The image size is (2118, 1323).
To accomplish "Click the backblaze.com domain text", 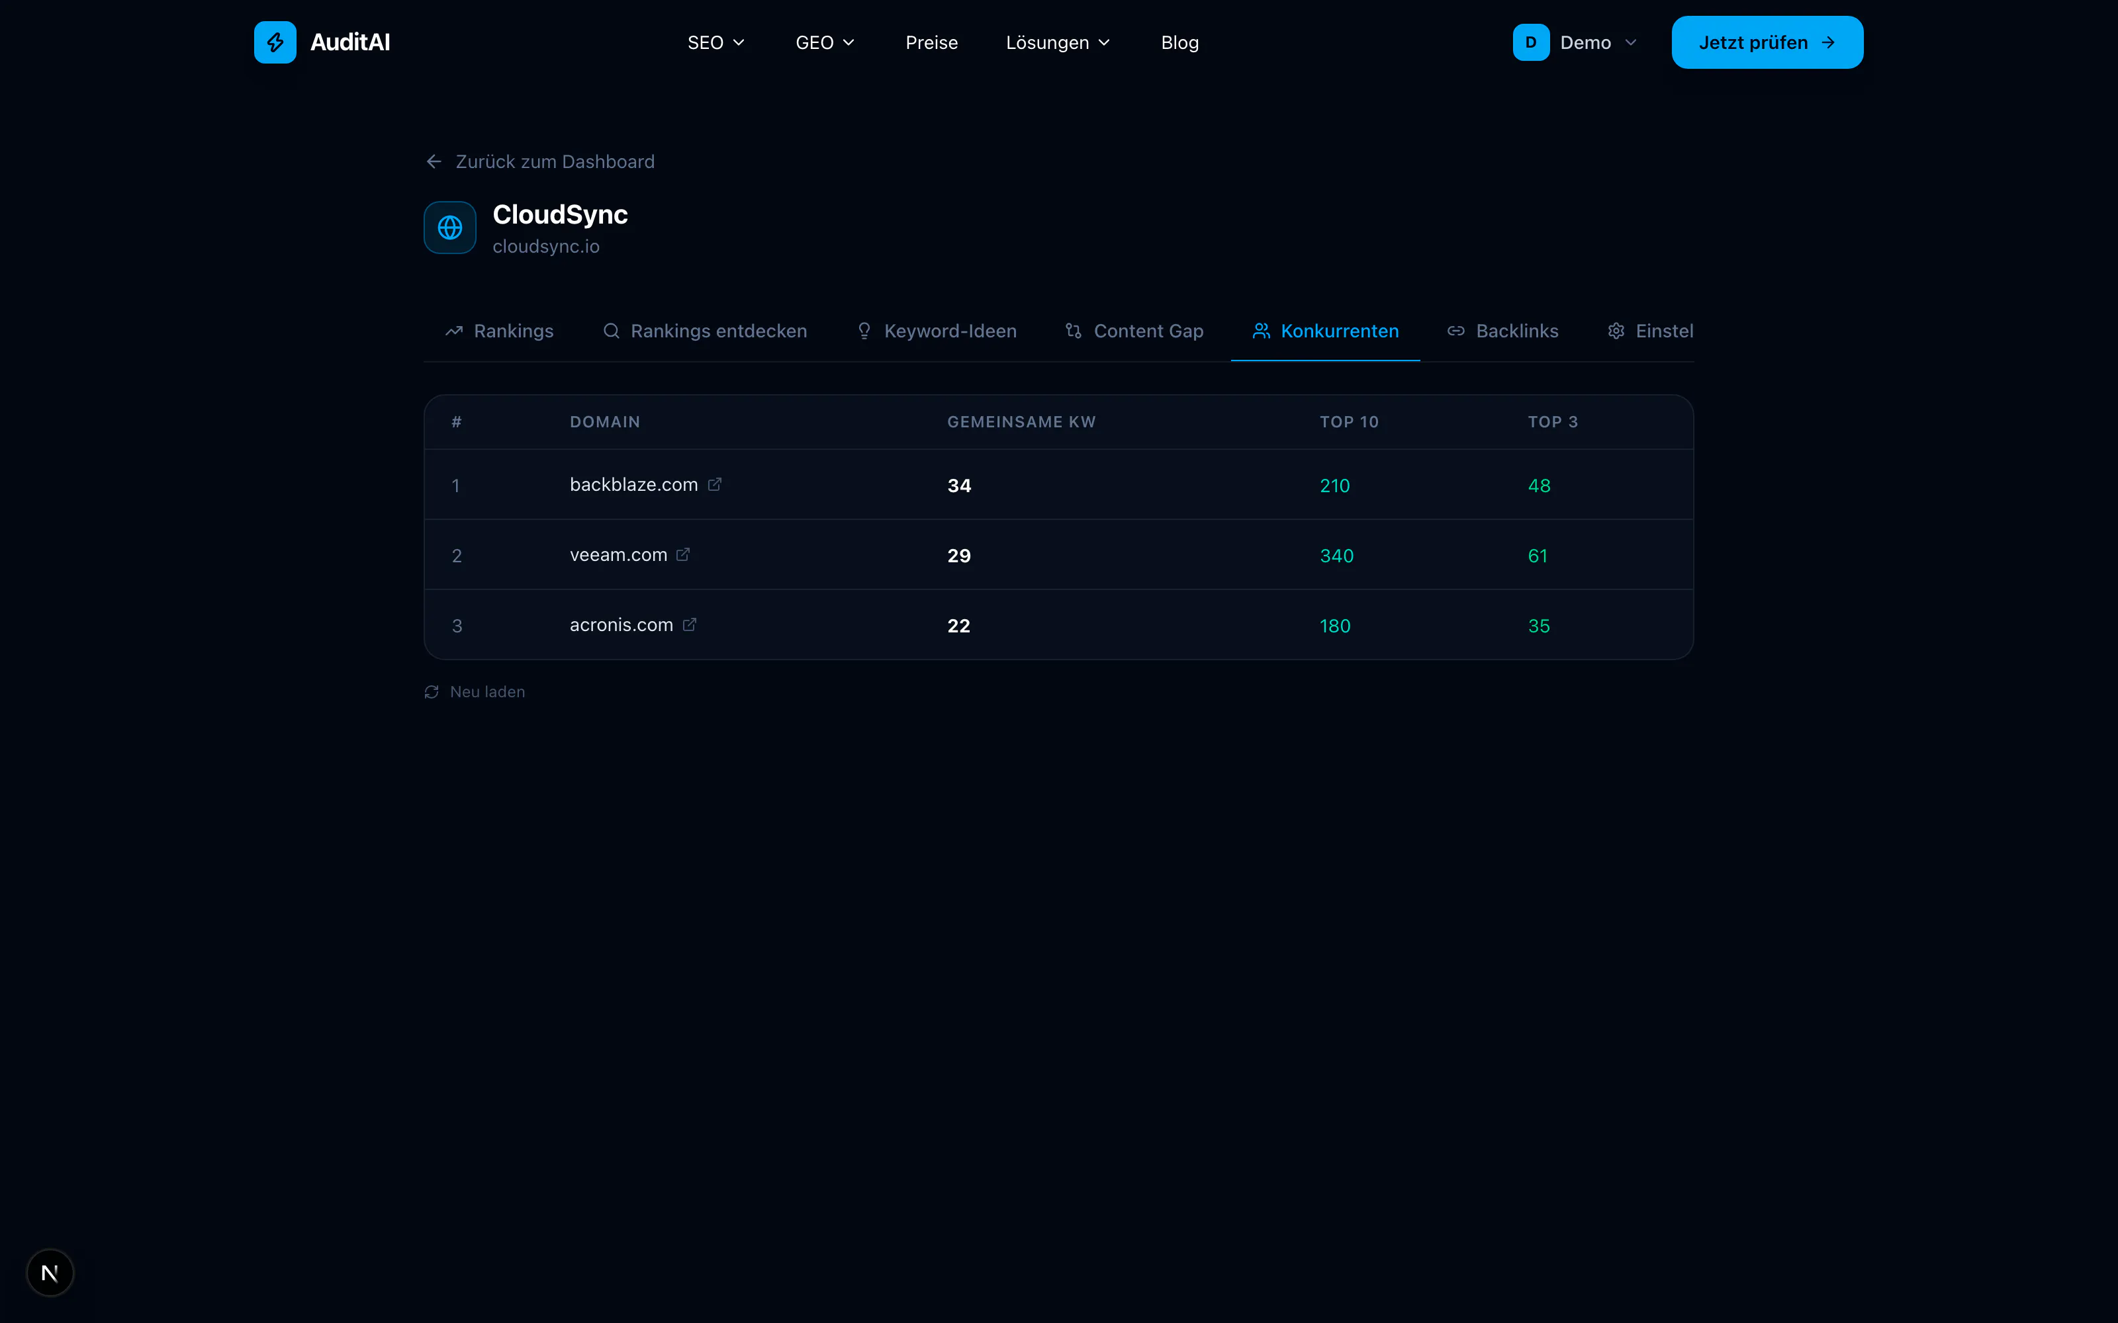I will coord(633,484).
